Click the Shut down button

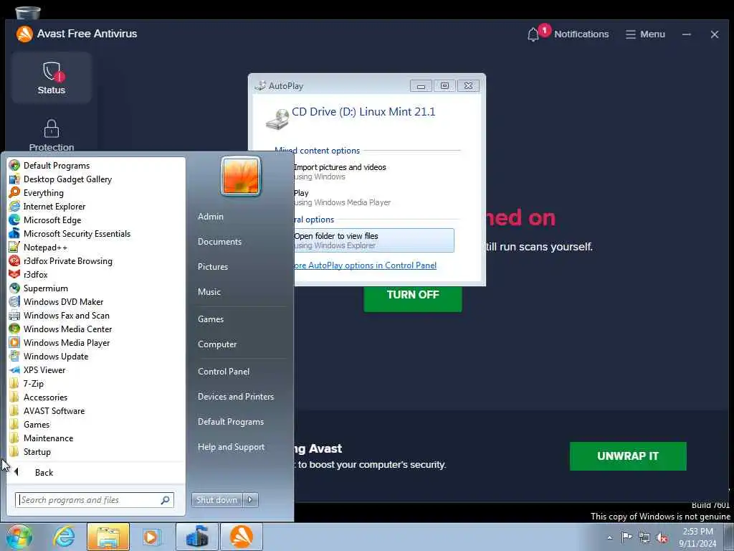(216, 500)
